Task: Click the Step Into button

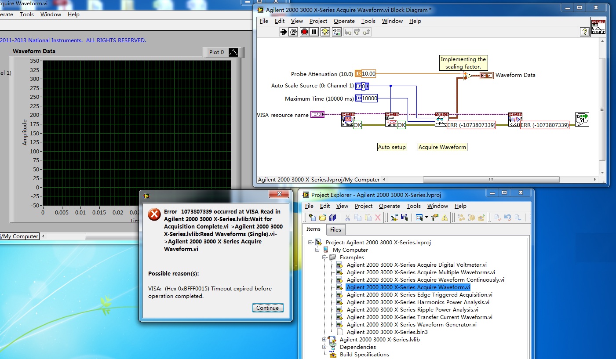Action: (348, 32)
